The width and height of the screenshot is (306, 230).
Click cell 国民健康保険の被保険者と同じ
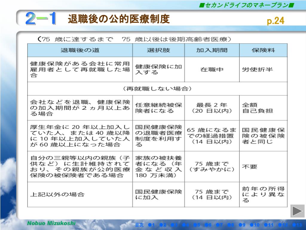(x=263, y=136)
